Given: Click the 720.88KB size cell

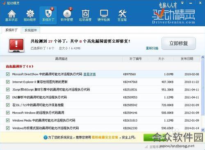Looking at the screenshot, I should click(167, 105).
